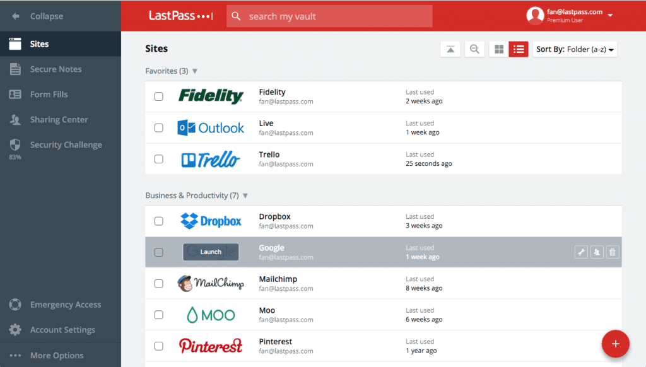Check the Fidelity row checkbox
The height and width of the screenshot is (367, 646).
point(158,96)
